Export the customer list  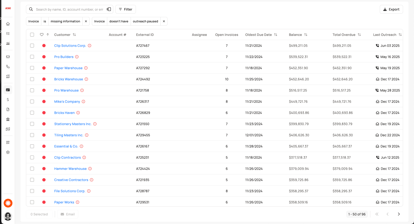[391, 9]
